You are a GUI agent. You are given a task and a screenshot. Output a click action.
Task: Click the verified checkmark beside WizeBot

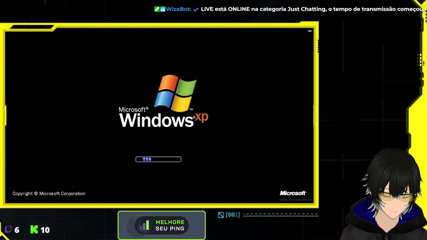point(196,9)
